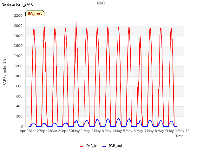Click the May 4 x-axis label
Image resolution: width=203 pixels, height=152 pixels.
tap(110, 131)
